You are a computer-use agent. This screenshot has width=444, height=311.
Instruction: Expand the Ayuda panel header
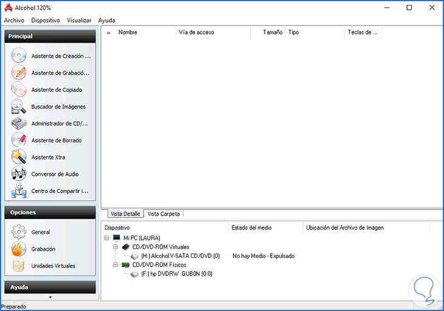(50, 287)
